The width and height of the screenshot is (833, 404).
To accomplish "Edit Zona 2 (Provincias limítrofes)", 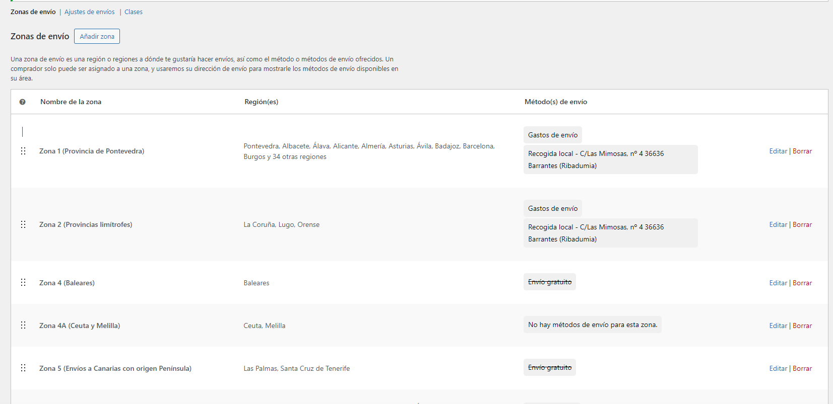I will coord(778,225).
